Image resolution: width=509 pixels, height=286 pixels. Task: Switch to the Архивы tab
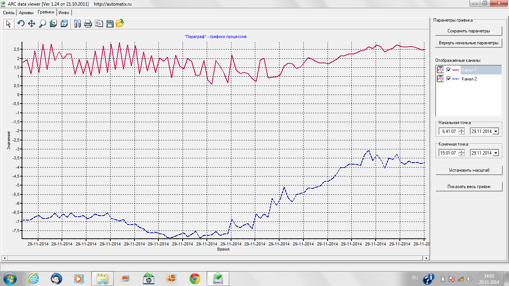point(26,12)
